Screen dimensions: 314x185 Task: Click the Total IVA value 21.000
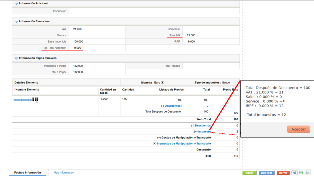point(191,35)
